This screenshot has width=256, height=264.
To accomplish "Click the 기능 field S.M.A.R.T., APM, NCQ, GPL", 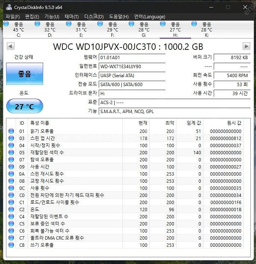I will click(x=175, y=111).
